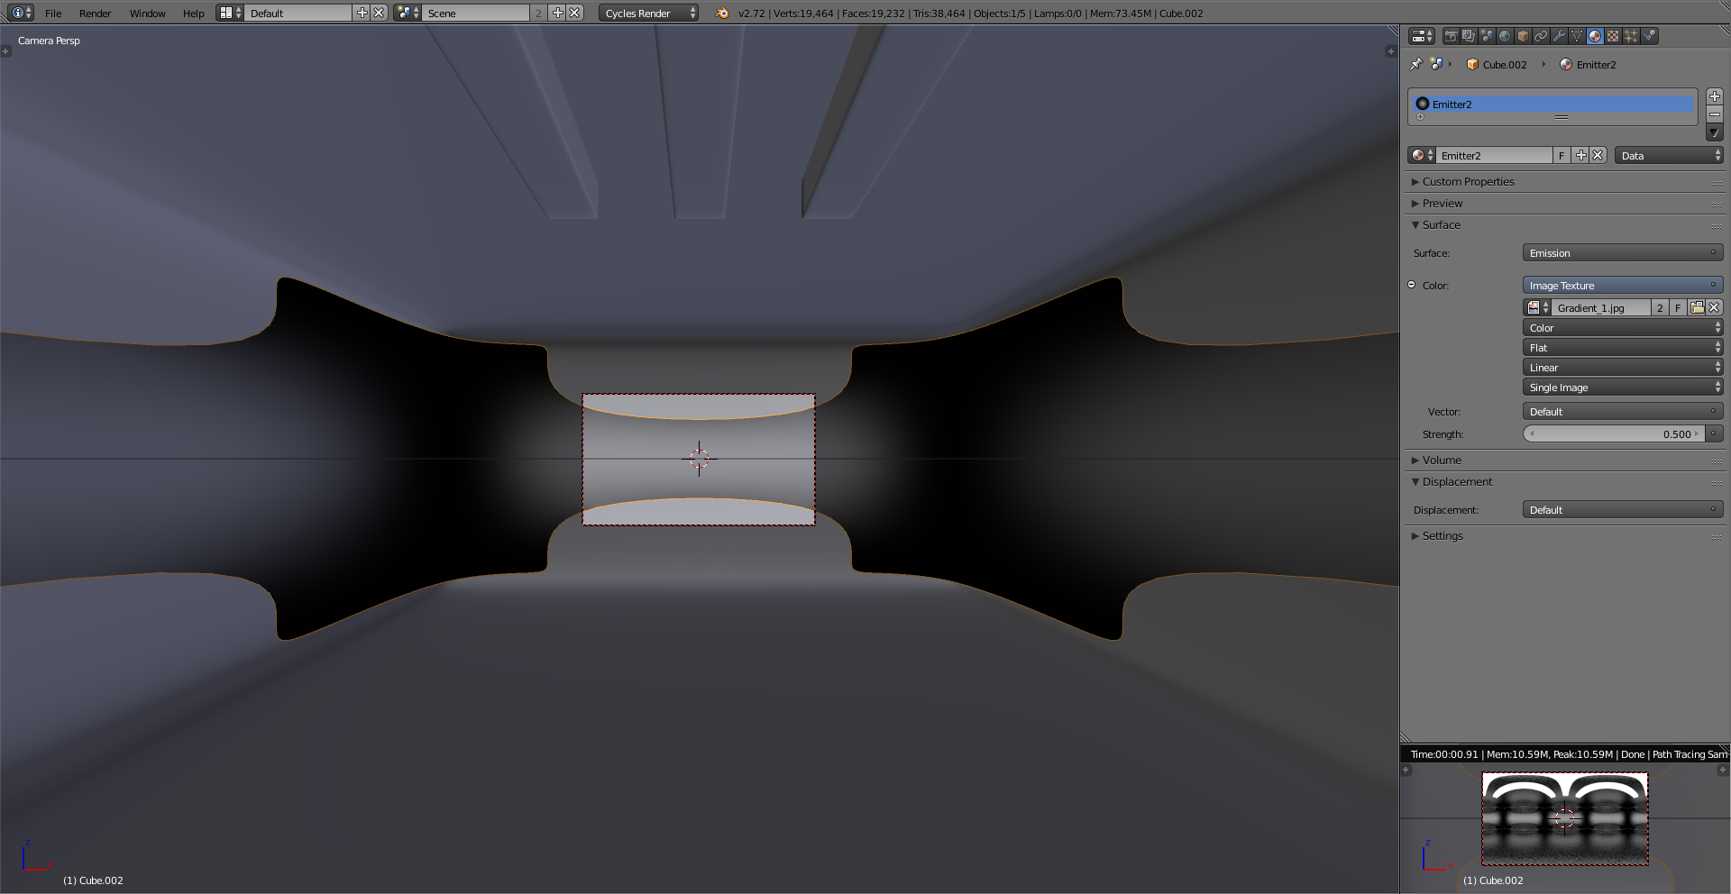Screen dimensions: 1731x894
Task: Expand the Volume panel
Action: tap(1442, 460)
